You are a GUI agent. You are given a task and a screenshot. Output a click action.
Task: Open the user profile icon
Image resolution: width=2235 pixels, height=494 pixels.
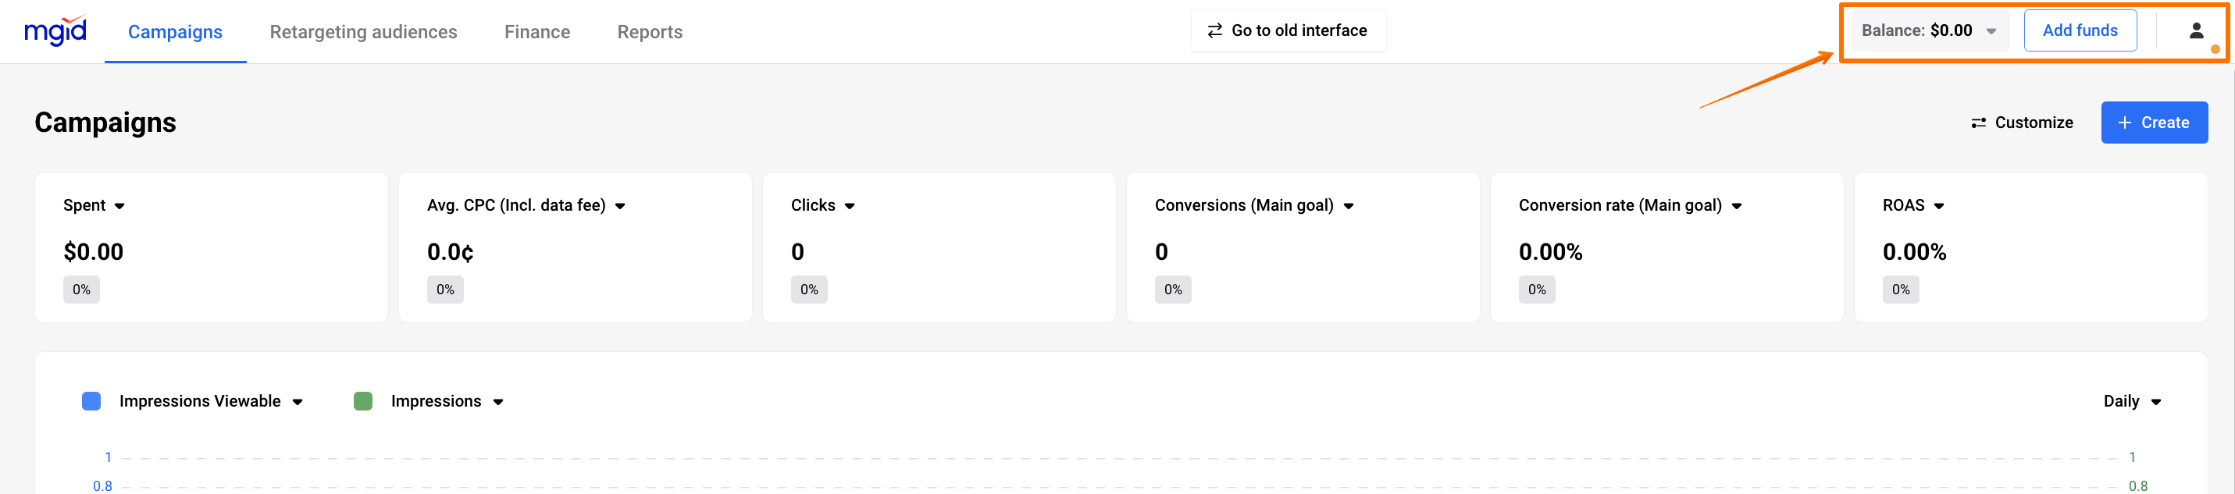tap(2195, 31)
